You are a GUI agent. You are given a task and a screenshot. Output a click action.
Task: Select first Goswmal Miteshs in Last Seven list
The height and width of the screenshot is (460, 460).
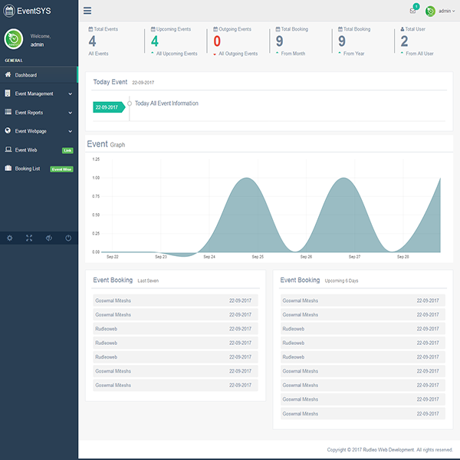tap(176, 301)
